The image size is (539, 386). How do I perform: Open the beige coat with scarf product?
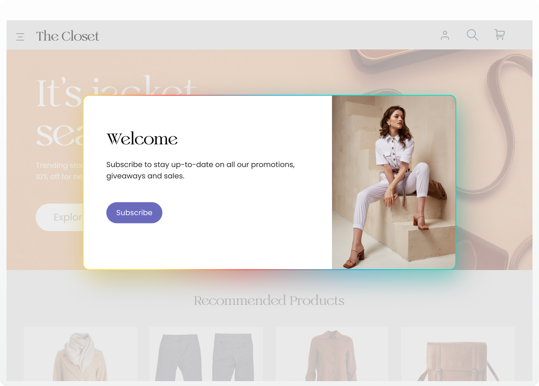[x=80, y=354]
